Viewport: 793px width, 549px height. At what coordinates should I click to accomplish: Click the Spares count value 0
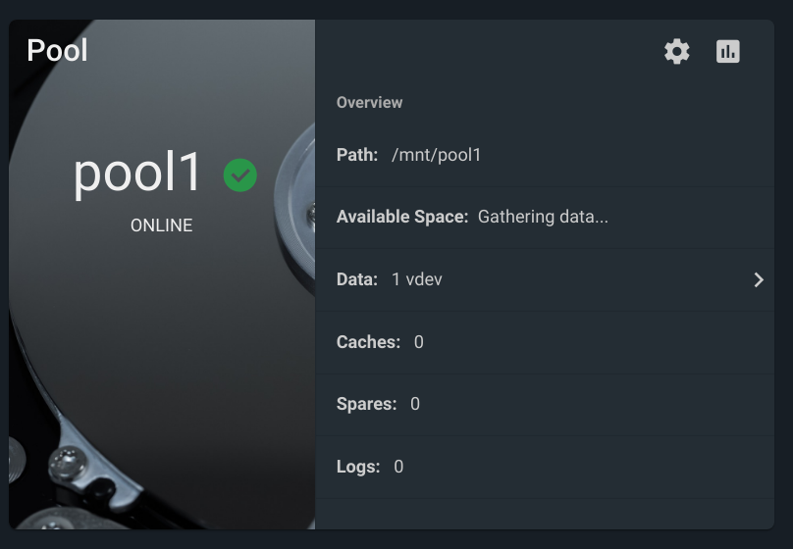415,405
